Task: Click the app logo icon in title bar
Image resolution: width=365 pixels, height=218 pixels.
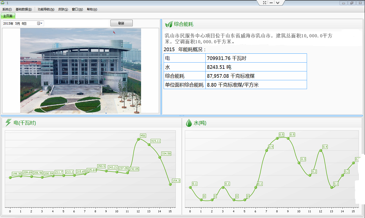Action: [3, 3]
